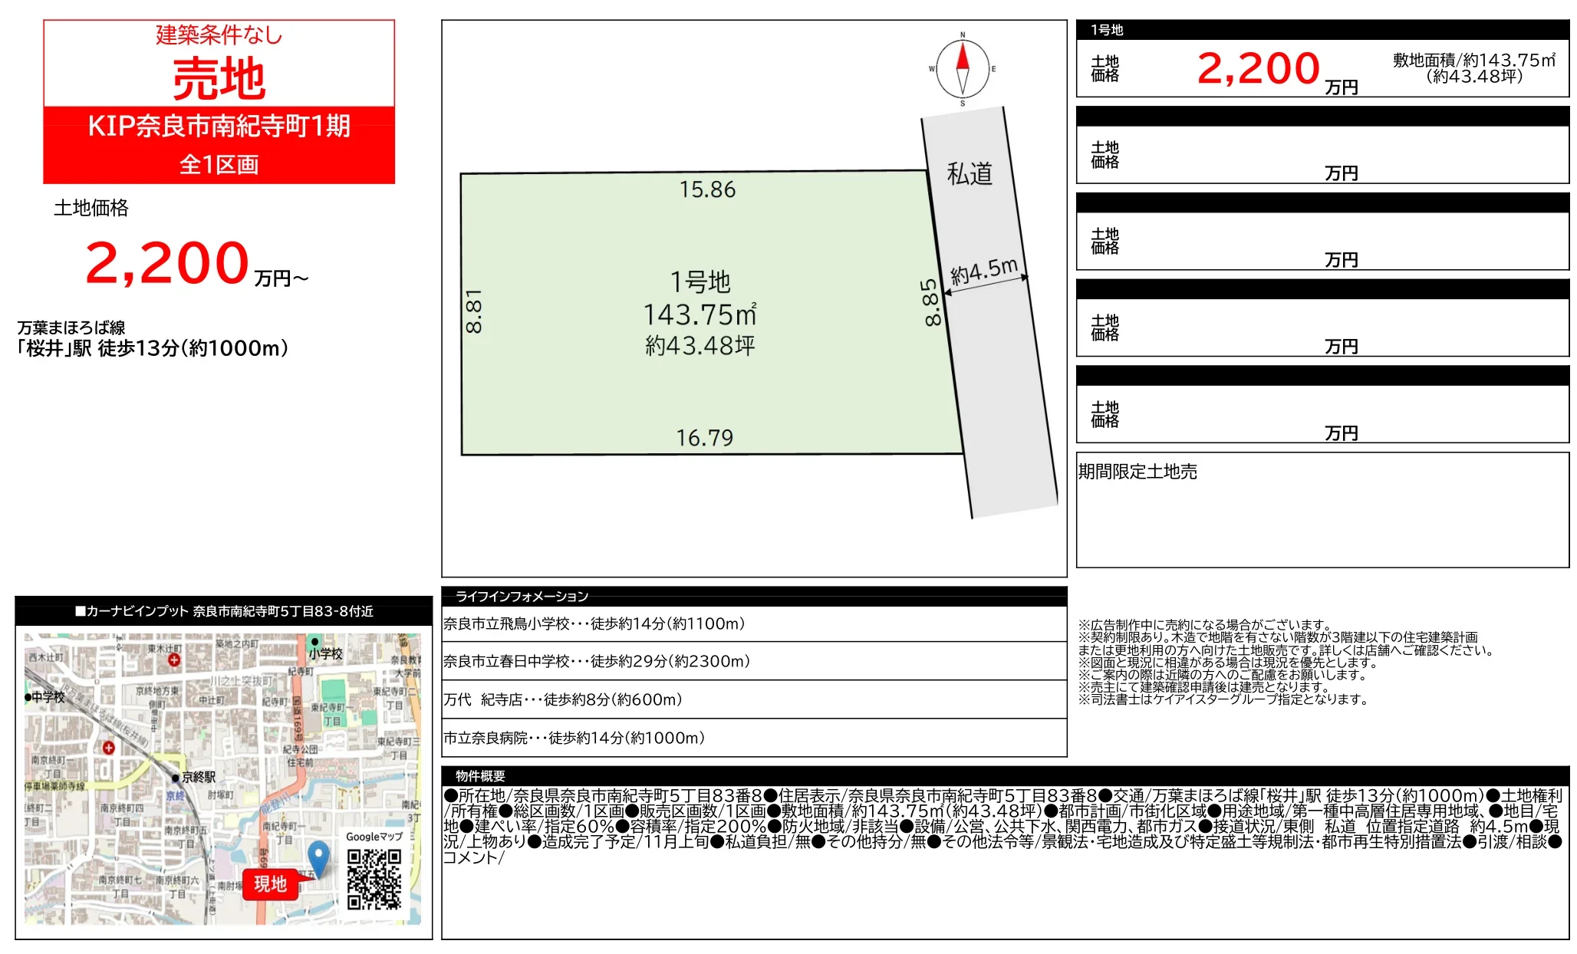1577x954 pixels.
Task: Click the ライフインフォメーション section header
Action: pyautogui.click(x=754, y=596)
